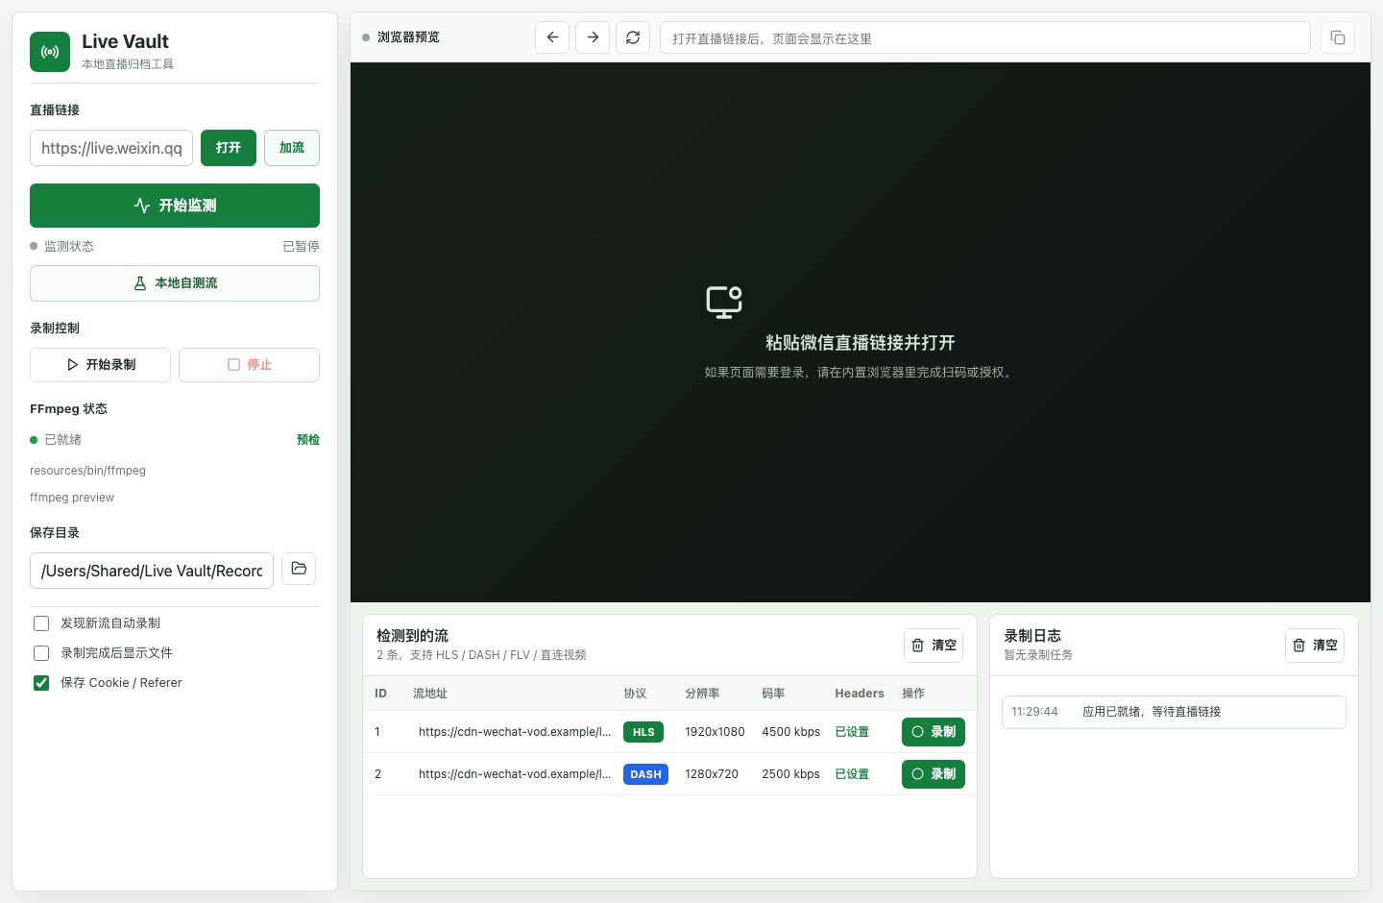Click the 2500 kbps bitrate cell
Image resolution: width=1383 pixels, height=903 pixels.
[x=791, y=774]
